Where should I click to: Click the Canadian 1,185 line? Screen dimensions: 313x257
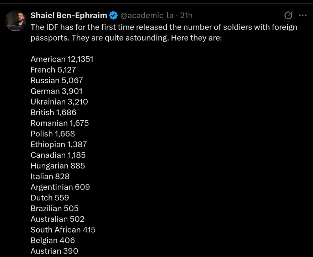(58, 155)
